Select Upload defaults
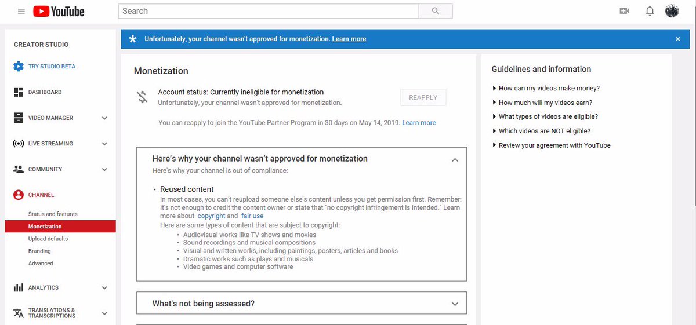696x325 pixels. click(x=48, y=239)
